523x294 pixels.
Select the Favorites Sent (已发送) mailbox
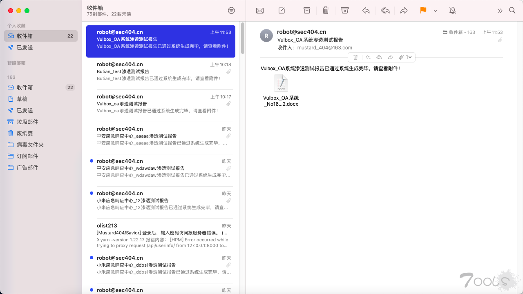click(40, 47)
